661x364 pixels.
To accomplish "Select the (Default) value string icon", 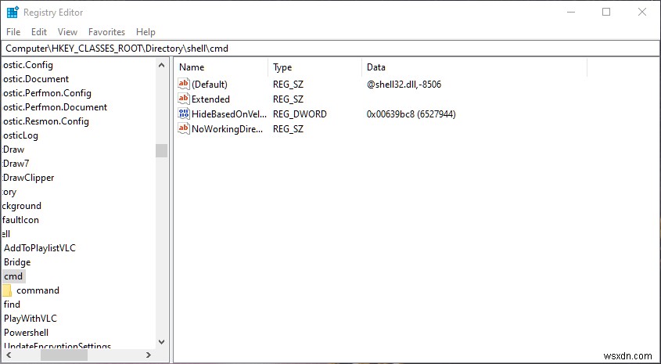I will 184,84.
